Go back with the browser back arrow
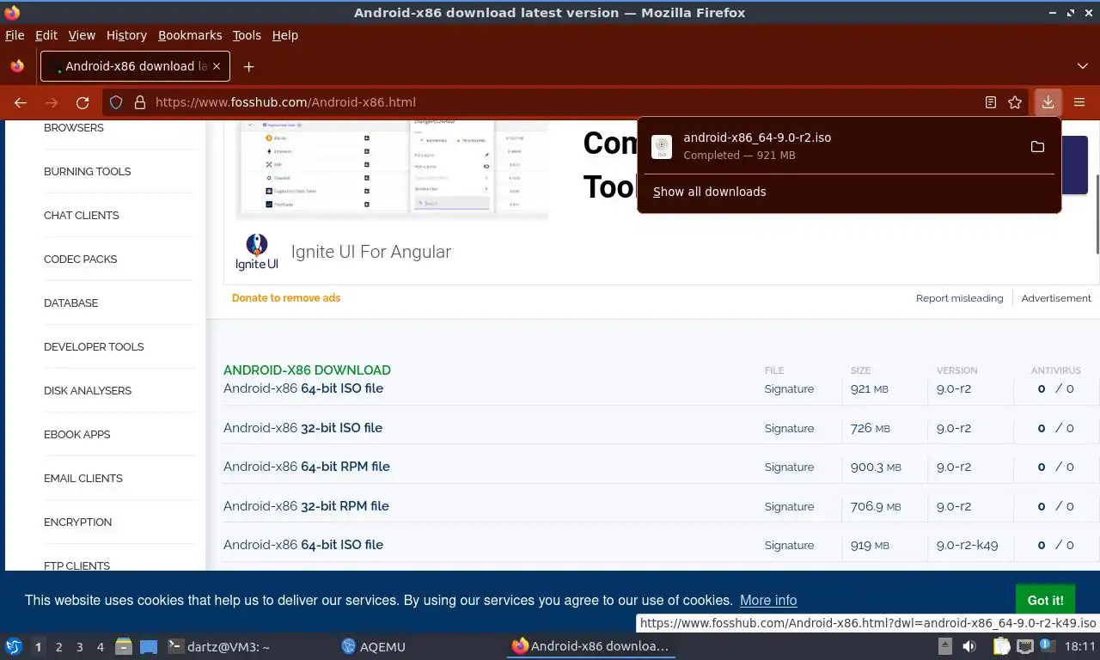 pos(21,102)
